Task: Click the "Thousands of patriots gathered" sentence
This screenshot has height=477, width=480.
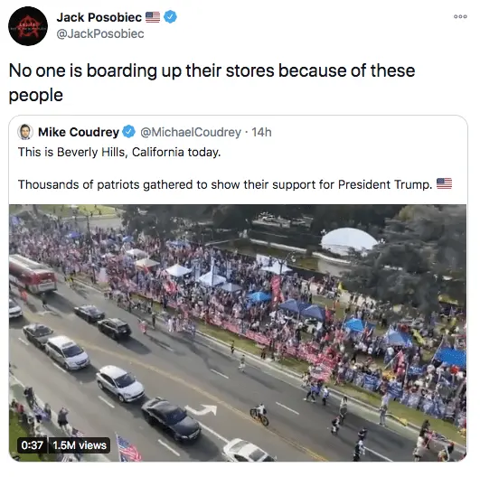Action: point(225,184)
